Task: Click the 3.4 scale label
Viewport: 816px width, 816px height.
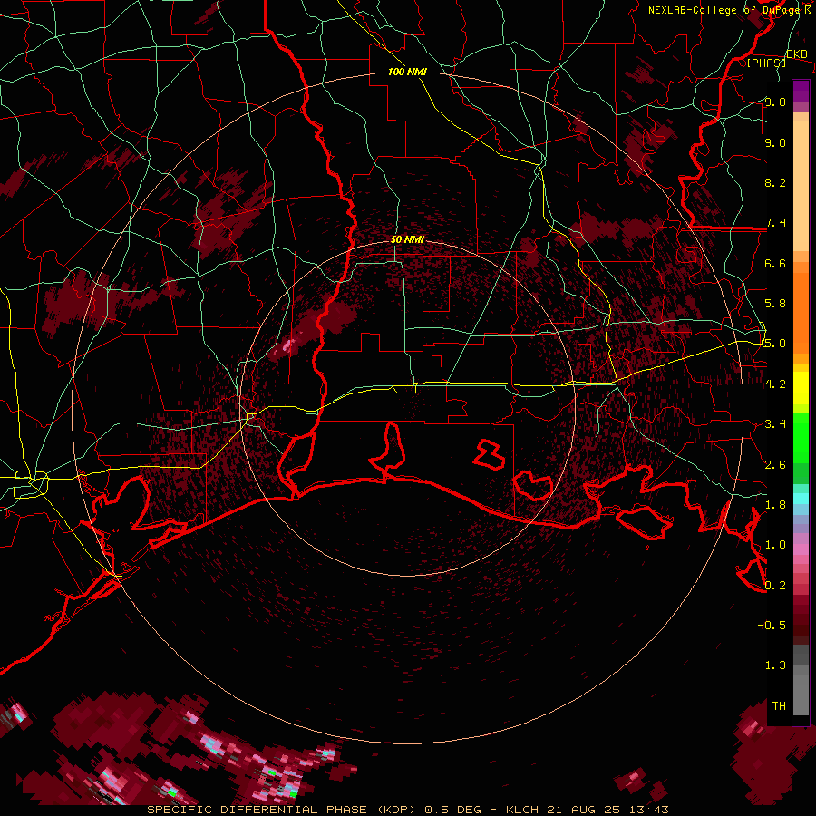Action: click(x=775, y=424)
